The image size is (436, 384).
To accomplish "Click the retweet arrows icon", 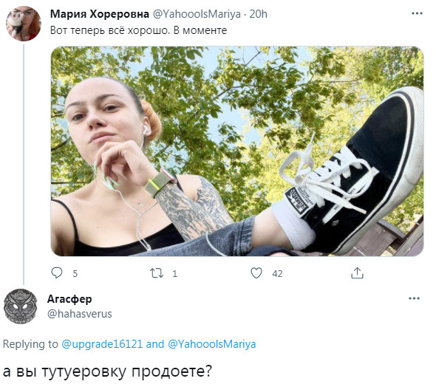I will point(156,273).
